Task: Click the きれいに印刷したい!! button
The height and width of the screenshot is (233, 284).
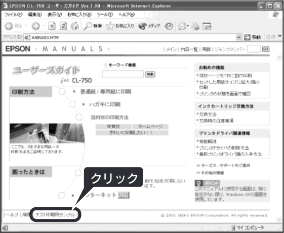Action: tap(132, 133)
